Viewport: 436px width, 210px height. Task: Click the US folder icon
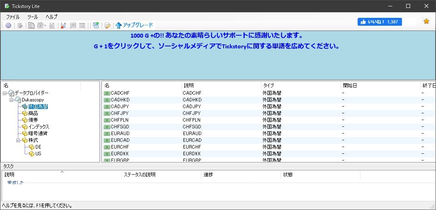tap(31, 153)
